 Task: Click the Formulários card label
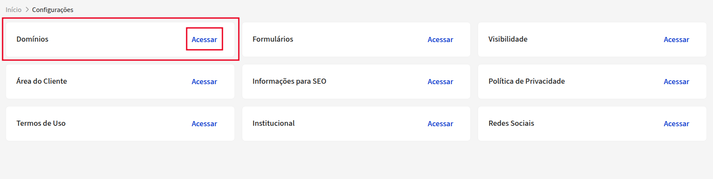pyautogui.click(x=273, y=39)
